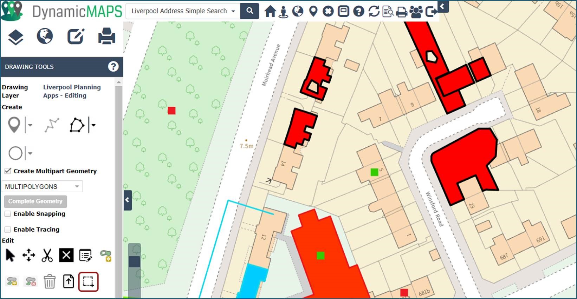This screenshot has height=299, width=577.
Task: Select the create point marker tool
Action: tap(14, 125)
